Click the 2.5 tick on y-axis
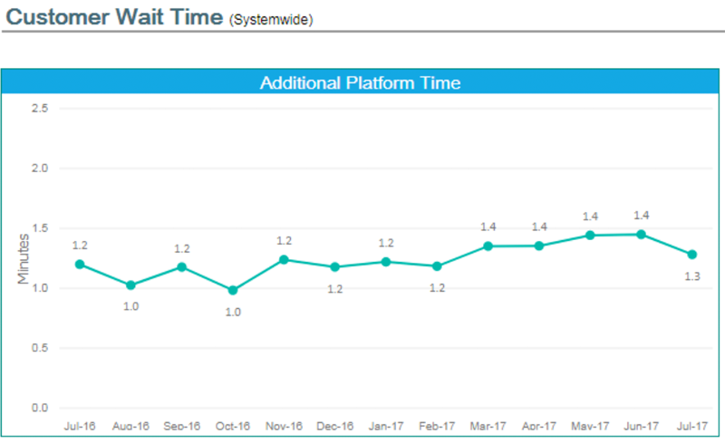 (x=40, y=109)
